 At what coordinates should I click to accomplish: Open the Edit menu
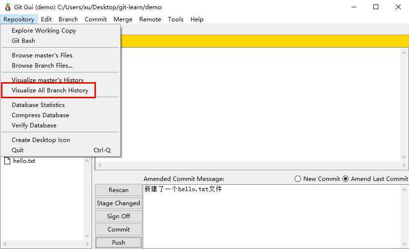point(46,19)
